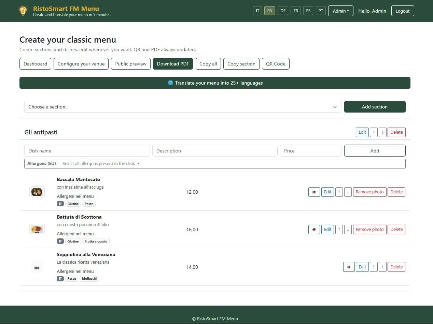Delete the Baccalà Mantecato dish
This screenshot has height=324, width=433.
point(396,192)
